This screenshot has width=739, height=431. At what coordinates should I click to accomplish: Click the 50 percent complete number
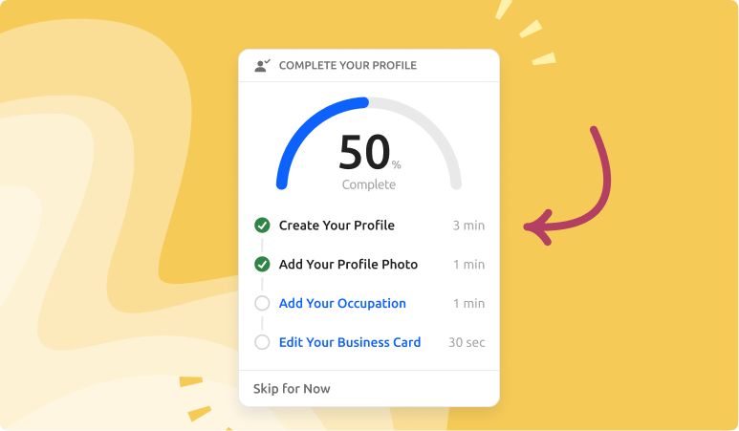coord(364,152)
